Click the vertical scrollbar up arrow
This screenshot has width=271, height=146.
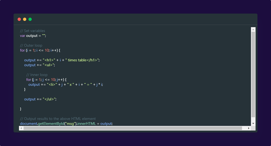click(x=253, y=30)
